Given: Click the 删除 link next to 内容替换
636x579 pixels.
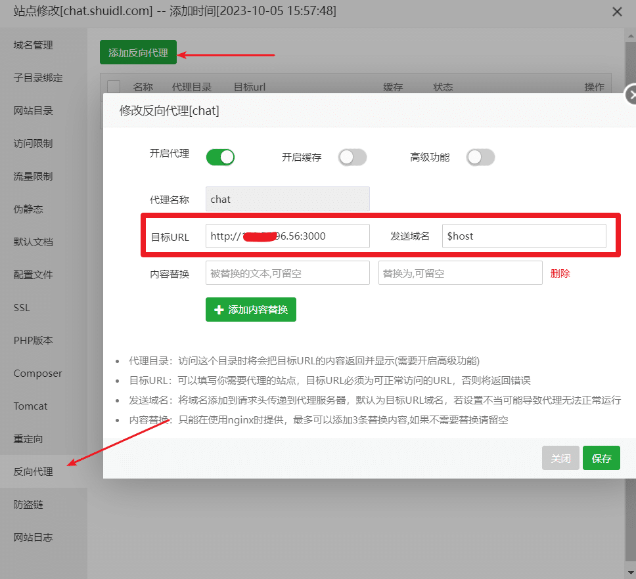Looking at the screenshot, I should [x=560, y=272].
